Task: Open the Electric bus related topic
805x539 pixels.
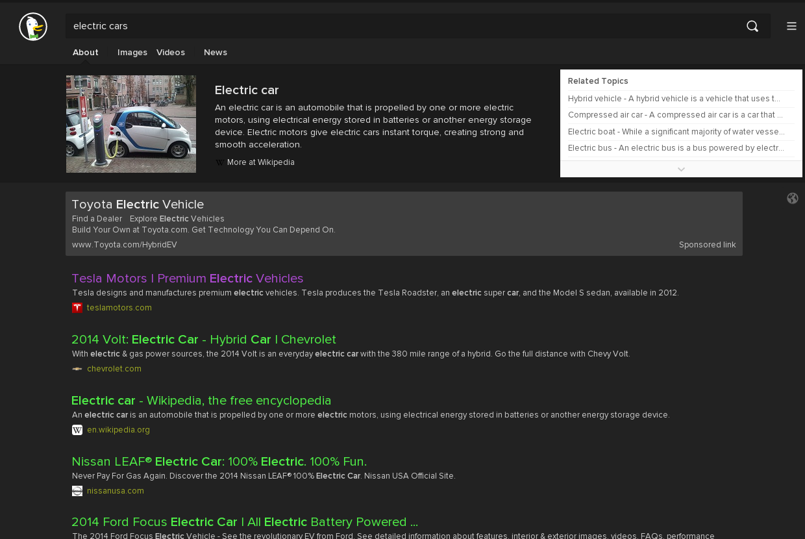Action: pos(676,148)
